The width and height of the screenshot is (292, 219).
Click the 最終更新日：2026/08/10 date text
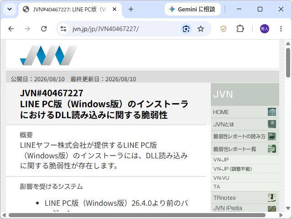pyautogui.click(x=103, y=79)
